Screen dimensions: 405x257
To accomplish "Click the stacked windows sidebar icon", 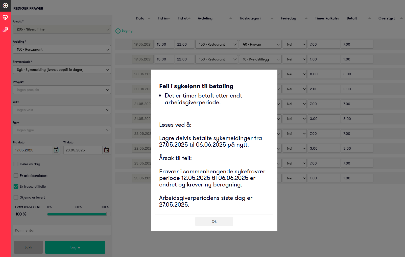I will pyautogui.click(x=5, y=30).
